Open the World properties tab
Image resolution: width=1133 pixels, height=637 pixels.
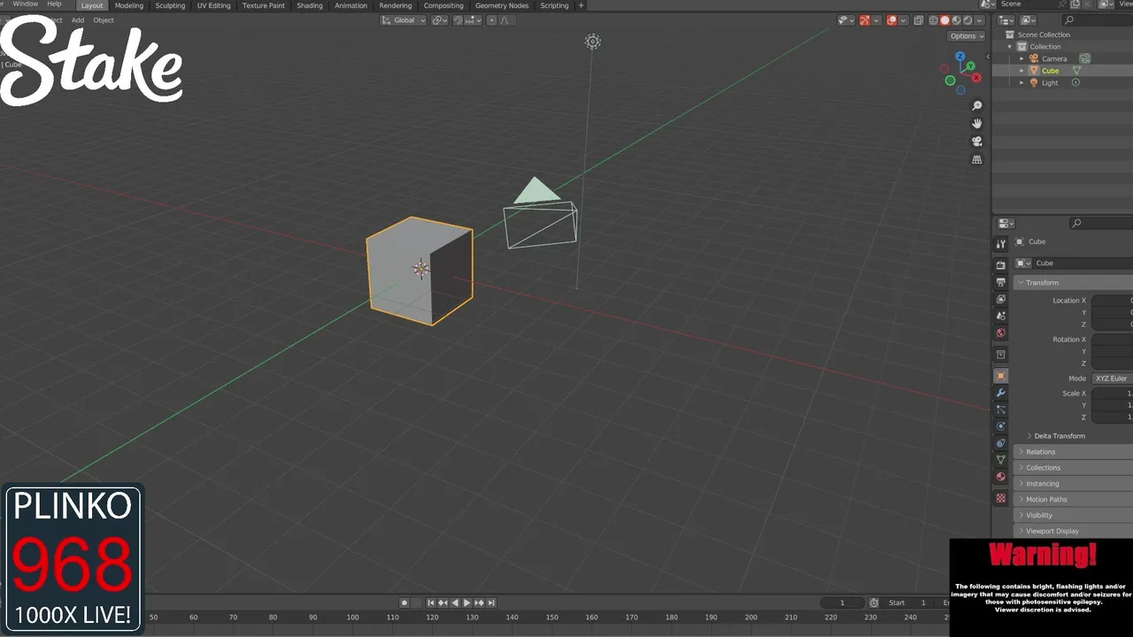[1001, 333]
